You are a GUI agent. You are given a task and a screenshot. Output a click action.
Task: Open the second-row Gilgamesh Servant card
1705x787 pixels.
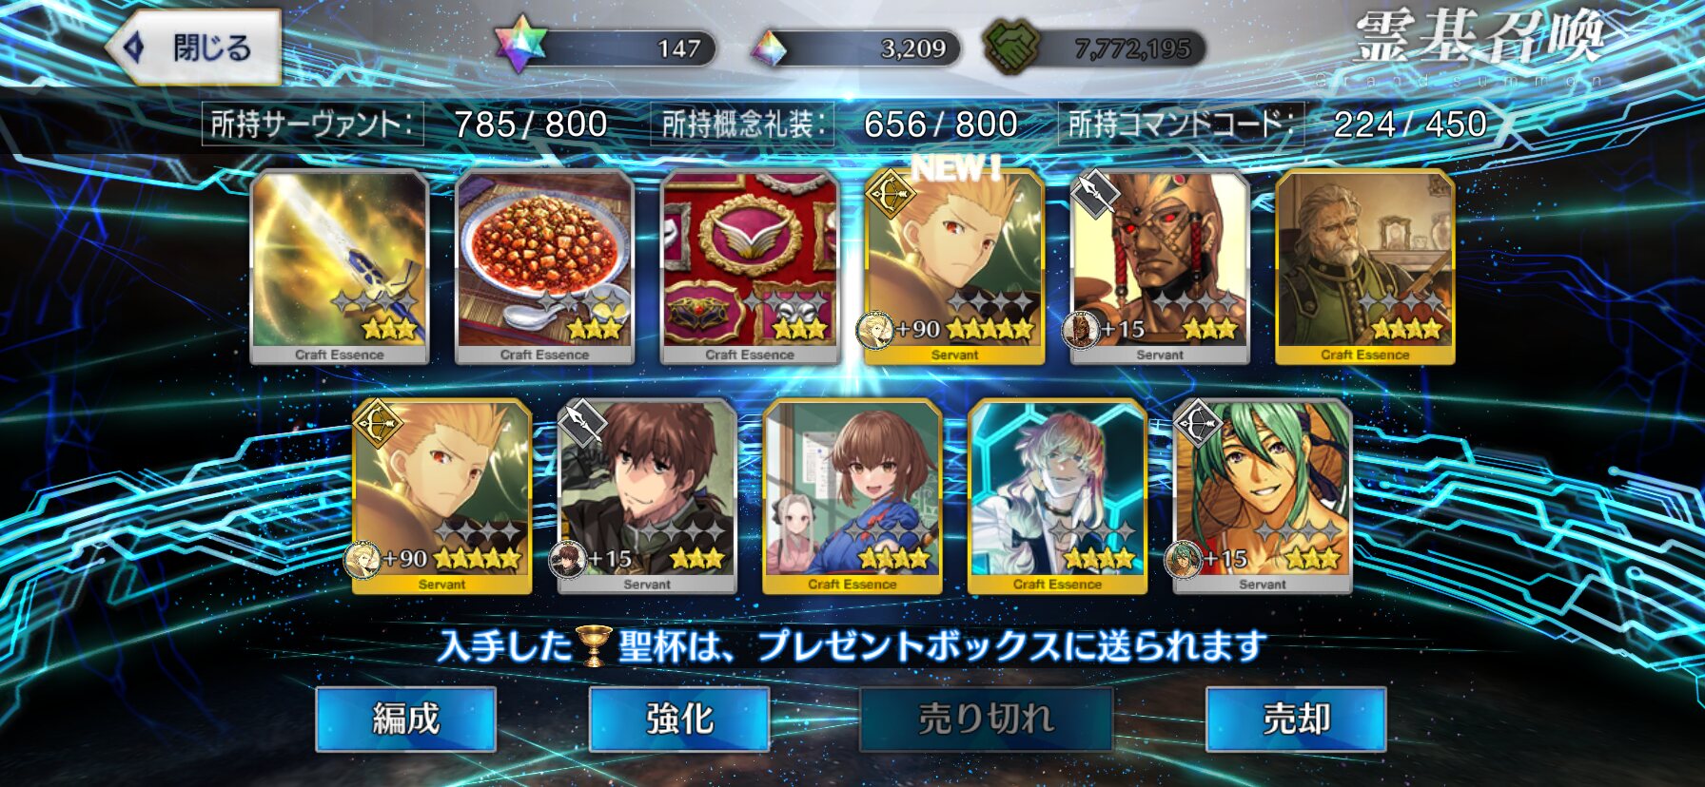coord(442,497)
